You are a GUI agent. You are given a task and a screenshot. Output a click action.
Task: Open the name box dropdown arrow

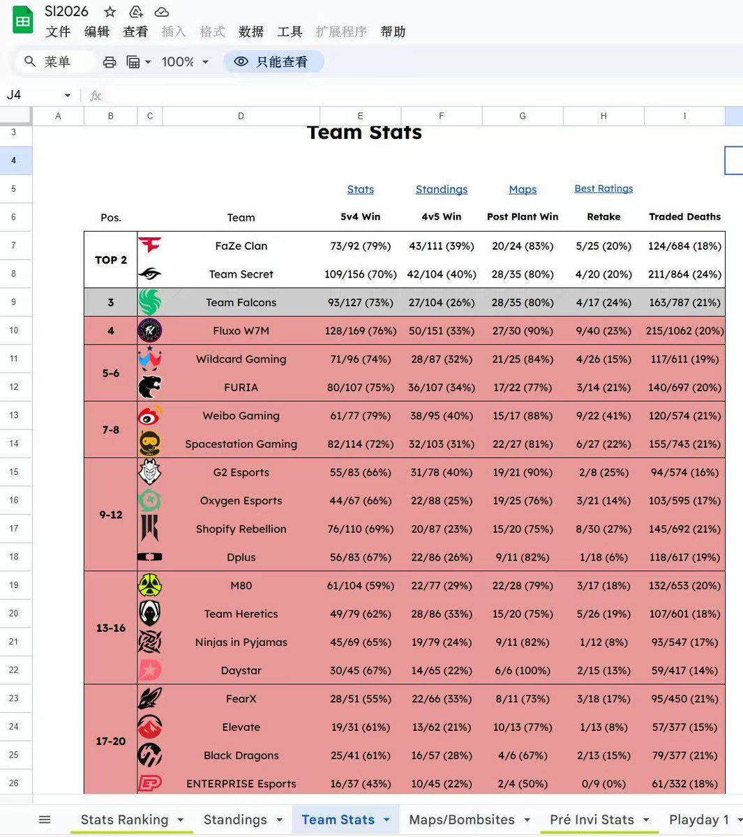tap(68, 95)
